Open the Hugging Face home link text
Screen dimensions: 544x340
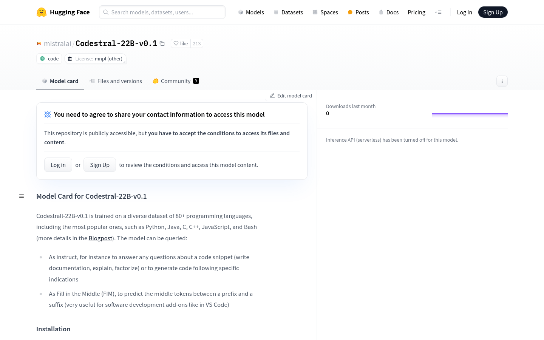point(70,12)
